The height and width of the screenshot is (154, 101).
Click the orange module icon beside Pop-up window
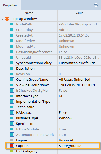[7, 19]
